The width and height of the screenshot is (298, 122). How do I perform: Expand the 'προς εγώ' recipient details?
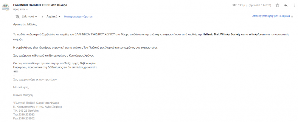point(21,9)
